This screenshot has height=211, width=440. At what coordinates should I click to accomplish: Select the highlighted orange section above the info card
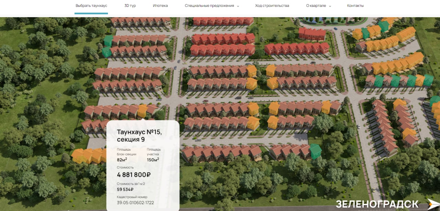tap(142, 111)
